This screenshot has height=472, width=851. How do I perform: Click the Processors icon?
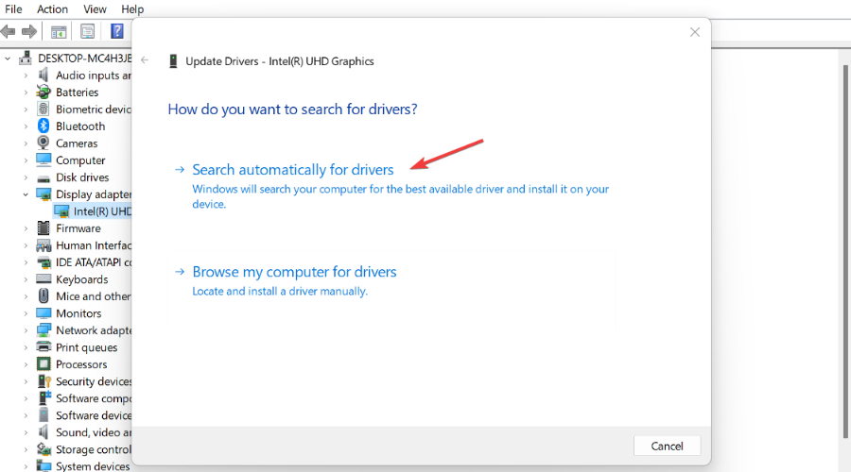pyautogui.click(x=43, y=364)
